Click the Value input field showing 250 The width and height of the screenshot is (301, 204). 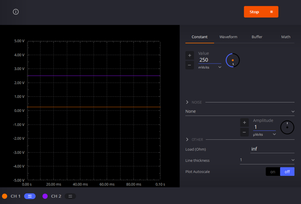(x=209, y=60)
